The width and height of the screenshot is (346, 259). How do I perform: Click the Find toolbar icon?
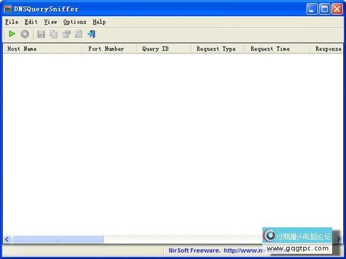pos(78,34)
